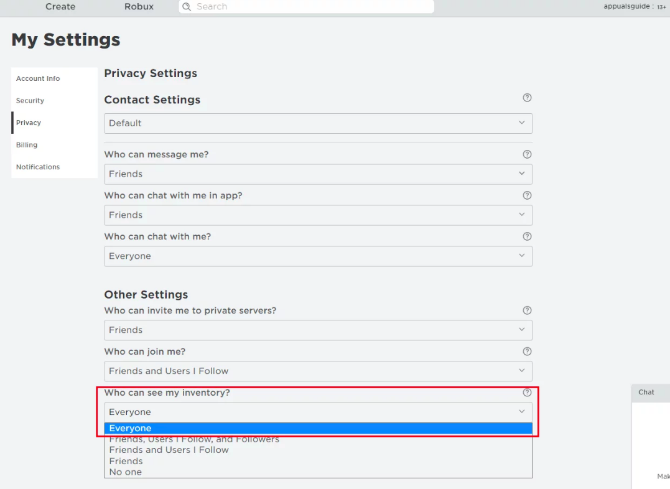This screenshot has height=489, width=670.
Task: Open Who can chat with me dropdown
Action: point(318,256)
